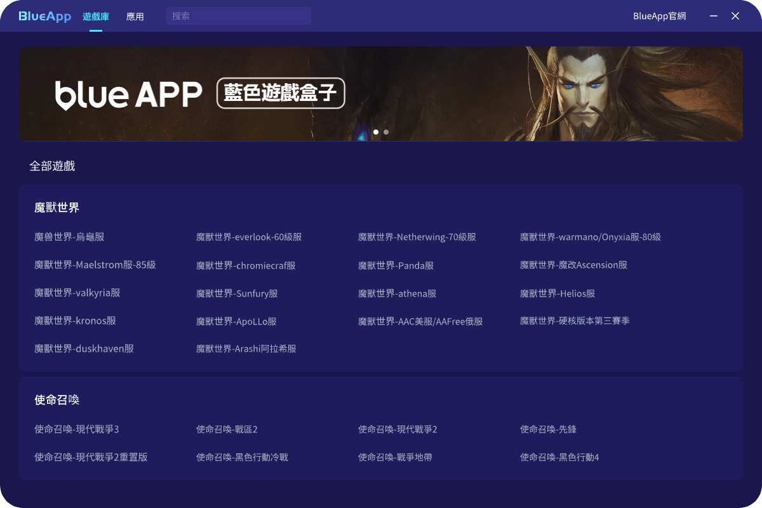Open 魔獸世界-硬核版本第三賽季
The height and width of the screenshot is (508, 762).
click(x=575, y=321)
